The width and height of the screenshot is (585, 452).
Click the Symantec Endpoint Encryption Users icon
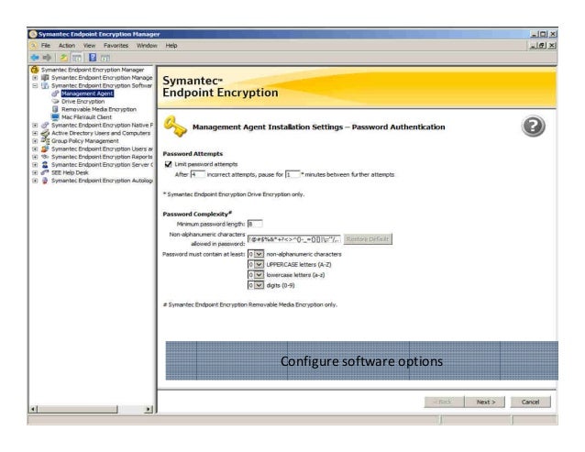pyautogui.click(x=45, y=149)
